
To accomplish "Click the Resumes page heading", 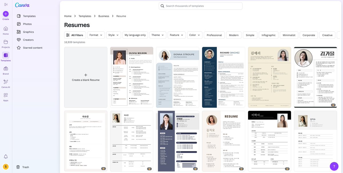I will tap(77, 25).
